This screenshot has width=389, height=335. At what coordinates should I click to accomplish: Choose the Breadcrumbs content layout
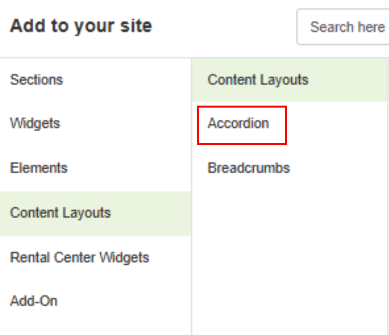249,168
